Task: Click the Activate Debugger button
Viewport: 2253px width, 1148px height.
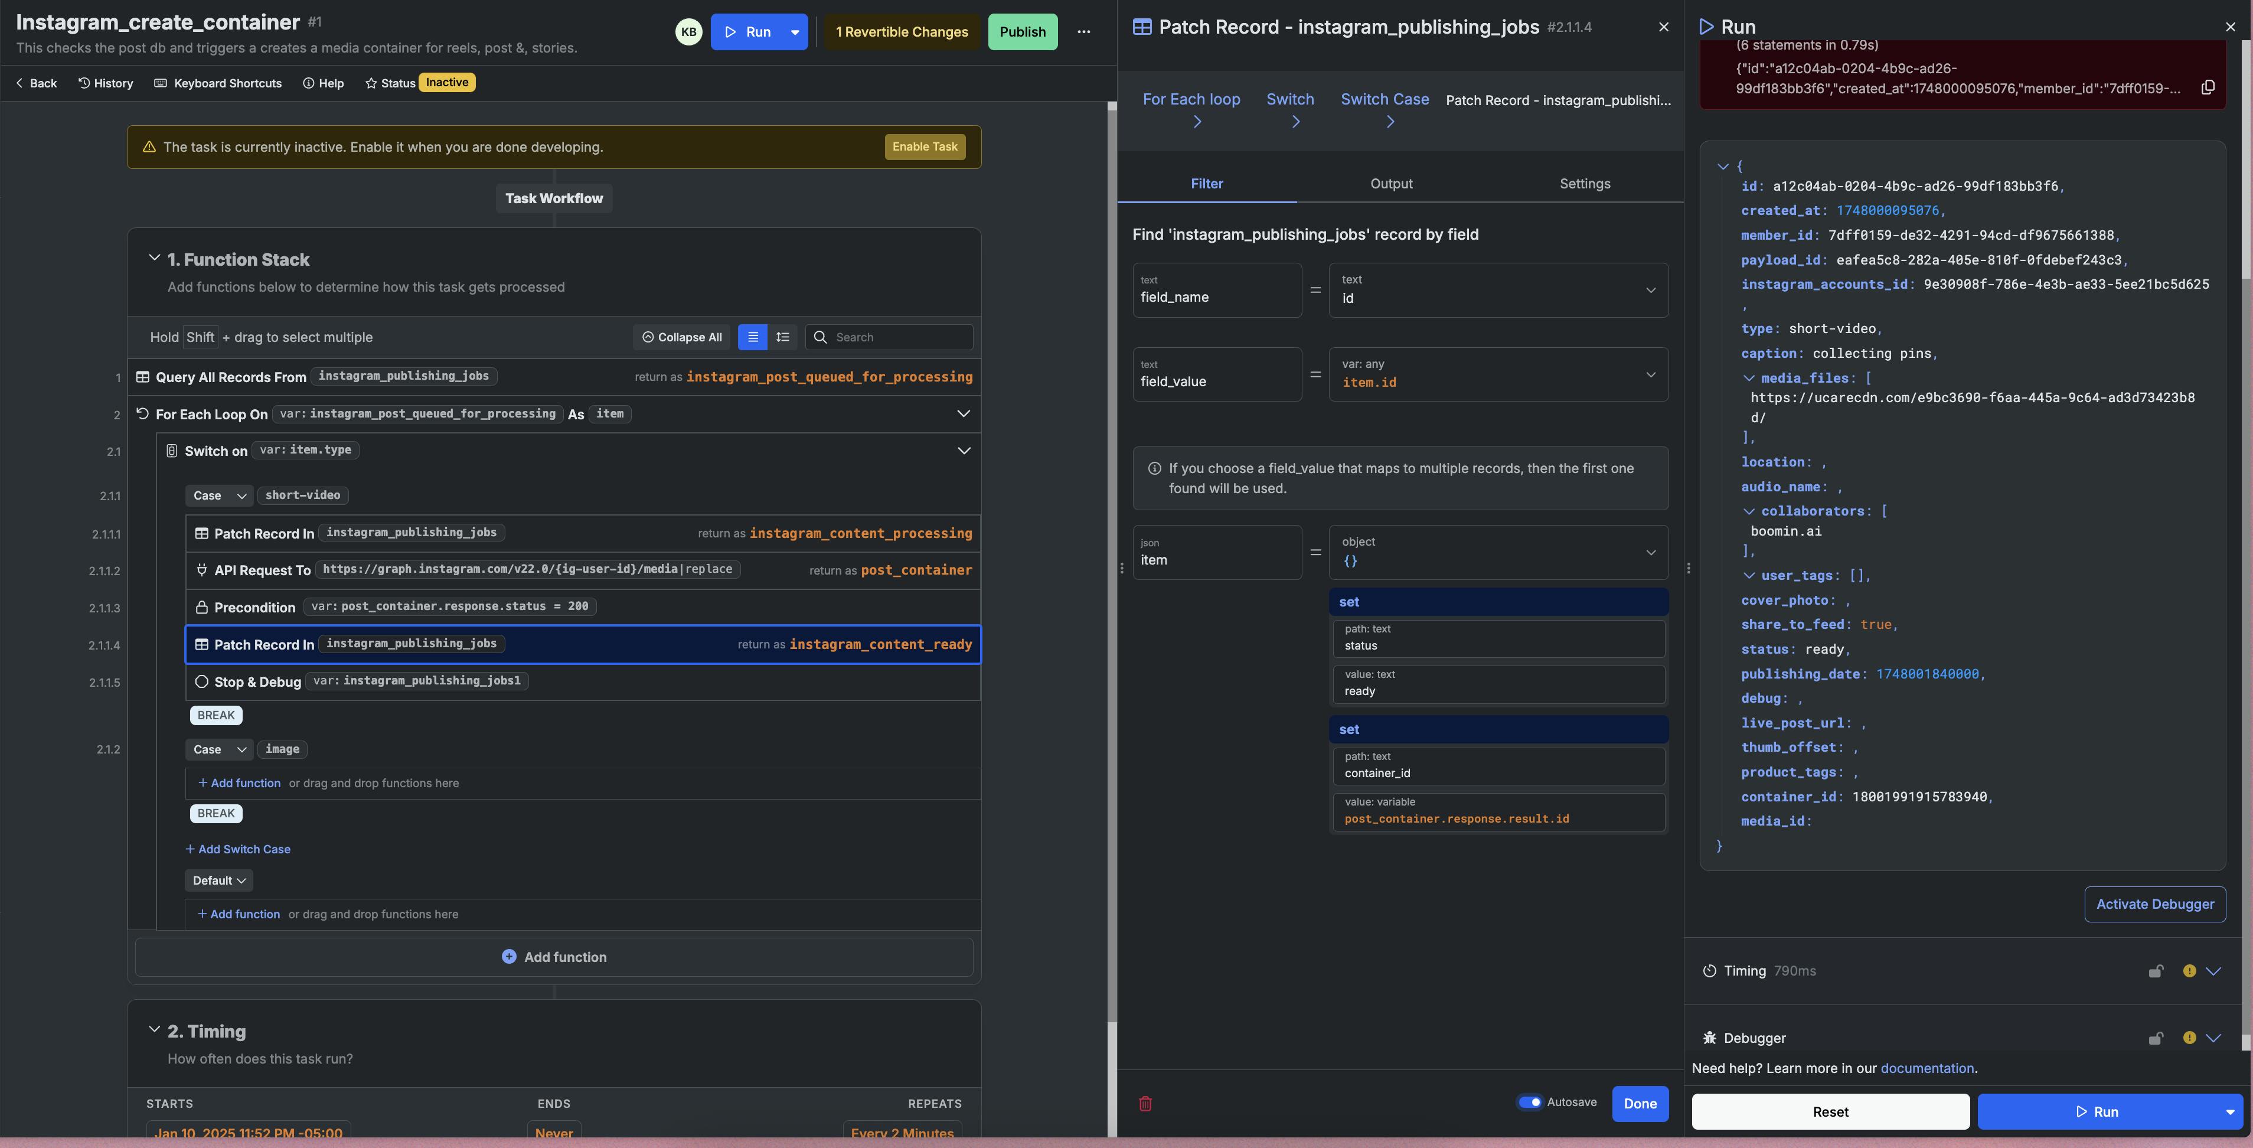Action: 2155,904
